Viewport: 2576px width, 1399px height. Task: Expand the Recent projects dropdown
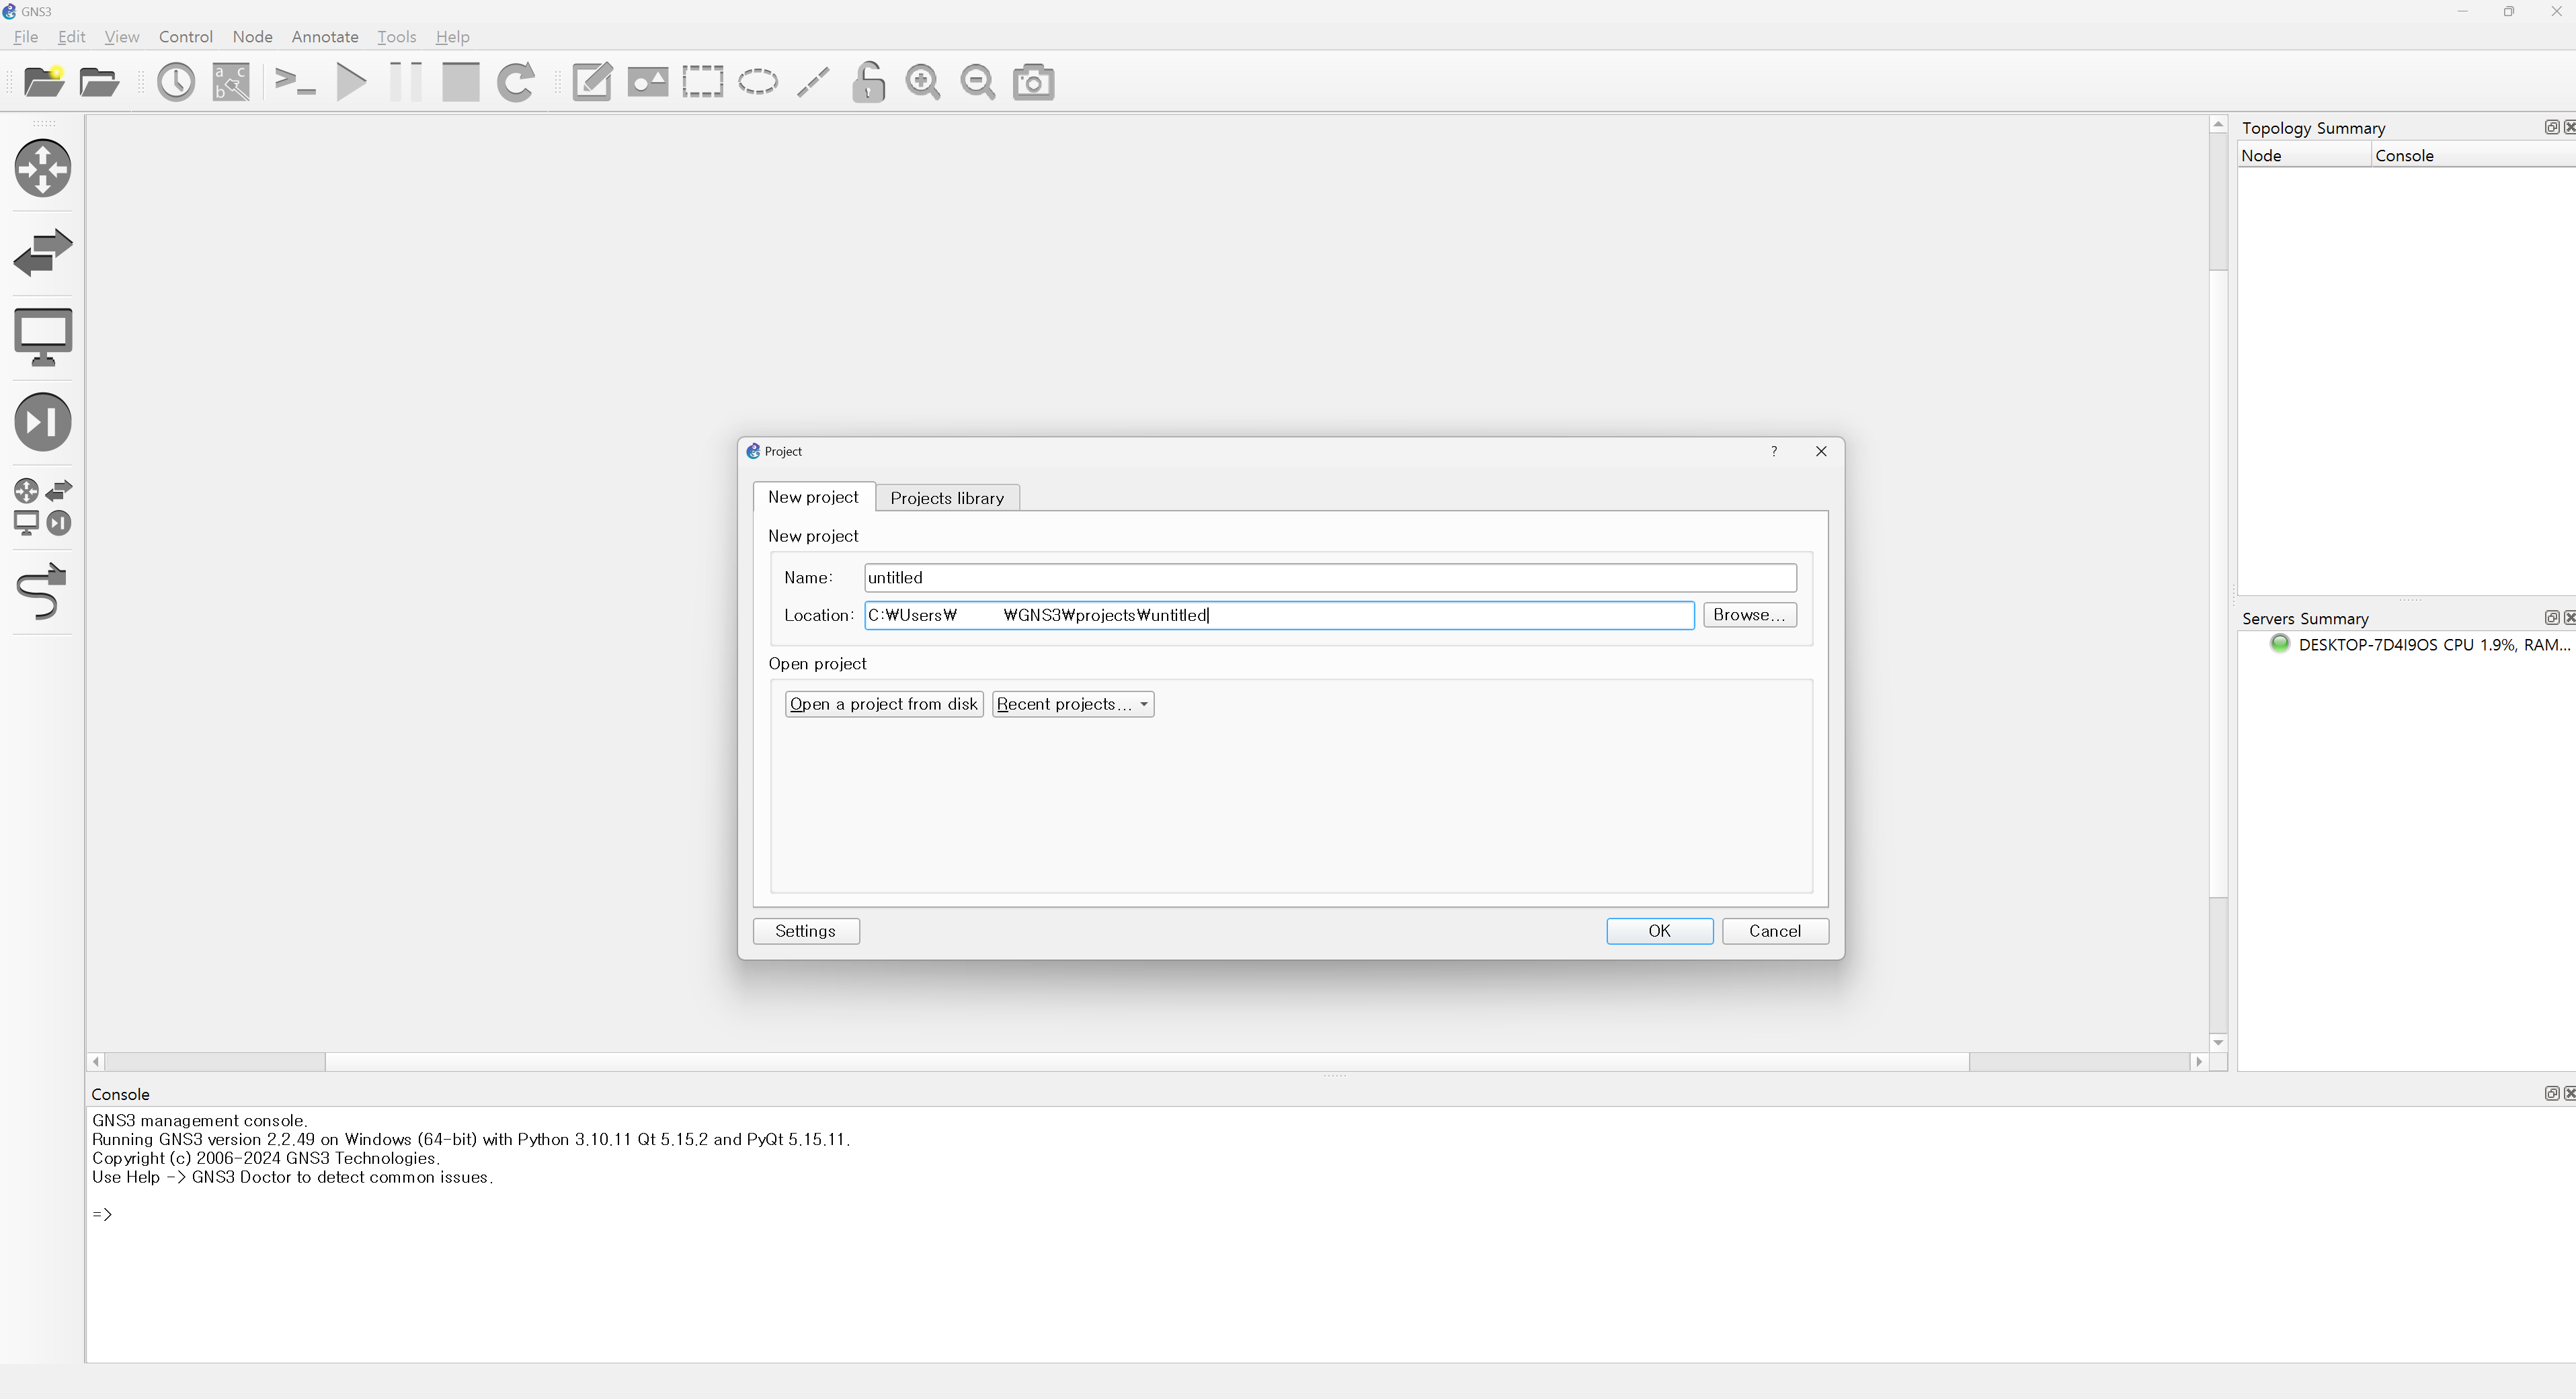click(1072, 704)
